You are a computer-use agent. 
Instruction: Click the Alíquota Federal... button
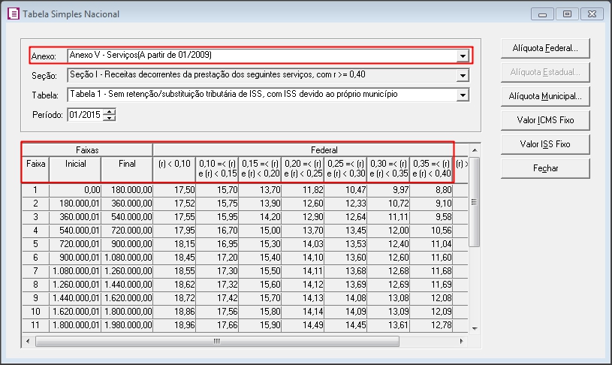(x=545, y=48)
